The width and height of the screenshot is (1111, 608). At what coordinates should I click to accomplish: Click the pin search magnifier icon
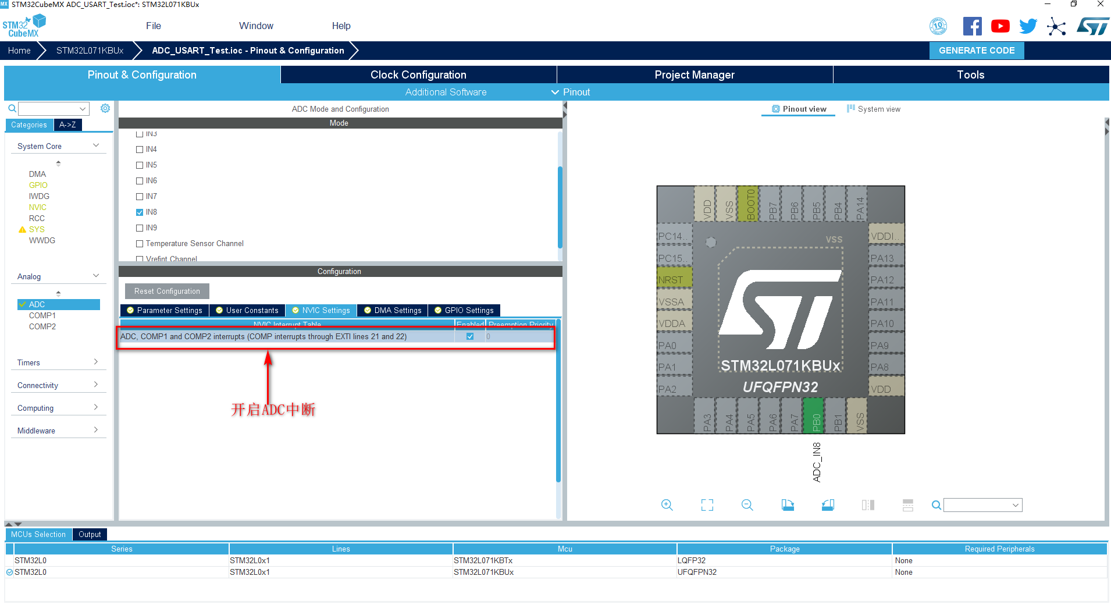click(936, 505)
